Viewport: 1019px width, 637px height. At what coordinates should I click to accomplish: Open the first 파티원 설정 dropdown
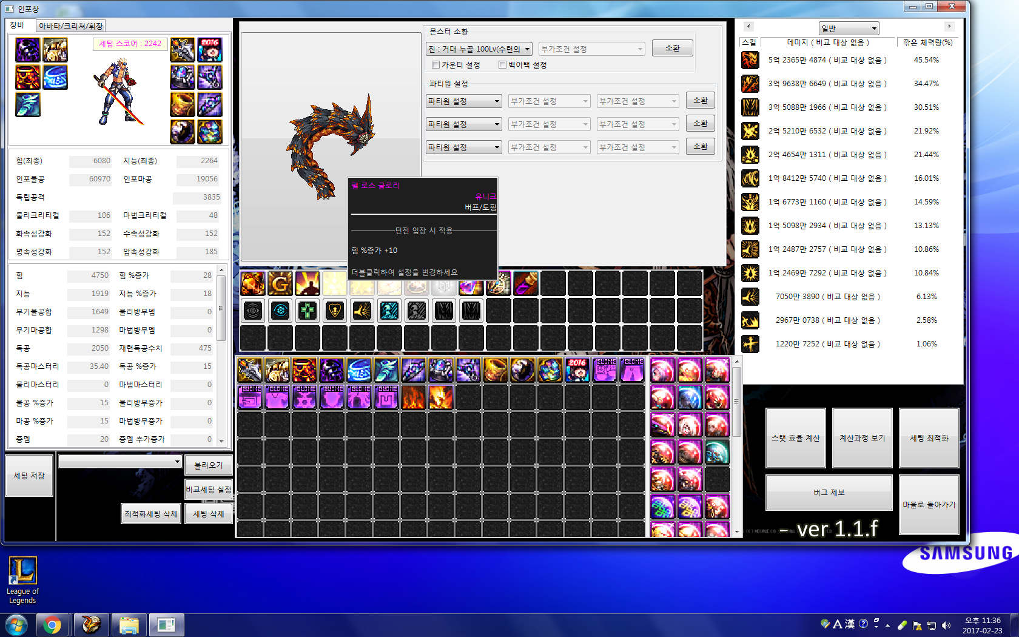point(464,101)
